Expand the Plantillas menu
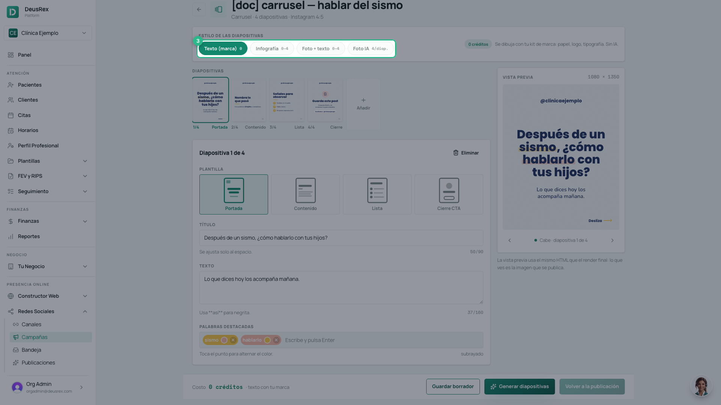Image resolution: width=721 pixels, height=405 pixels. pyautogui.click(x=48, y=161)
